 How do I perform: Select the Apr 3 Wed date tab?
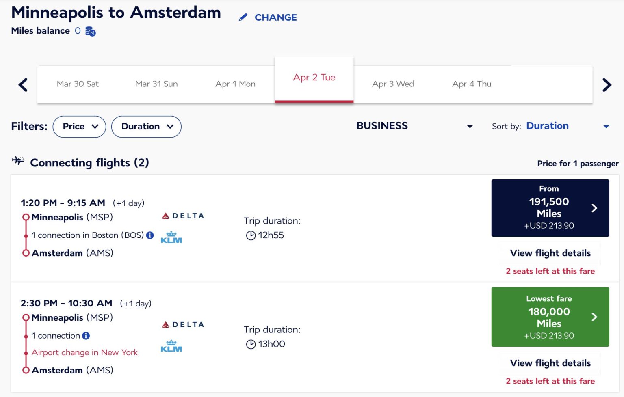tap(393, 84)
